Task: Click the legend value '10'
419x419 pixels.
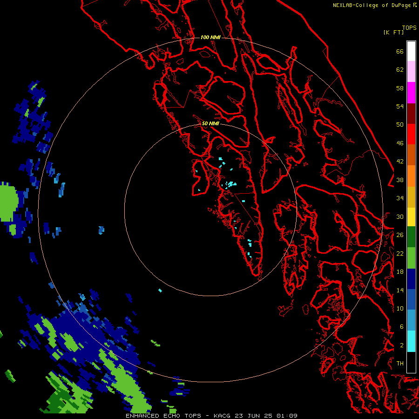Action: coord(400,308)
